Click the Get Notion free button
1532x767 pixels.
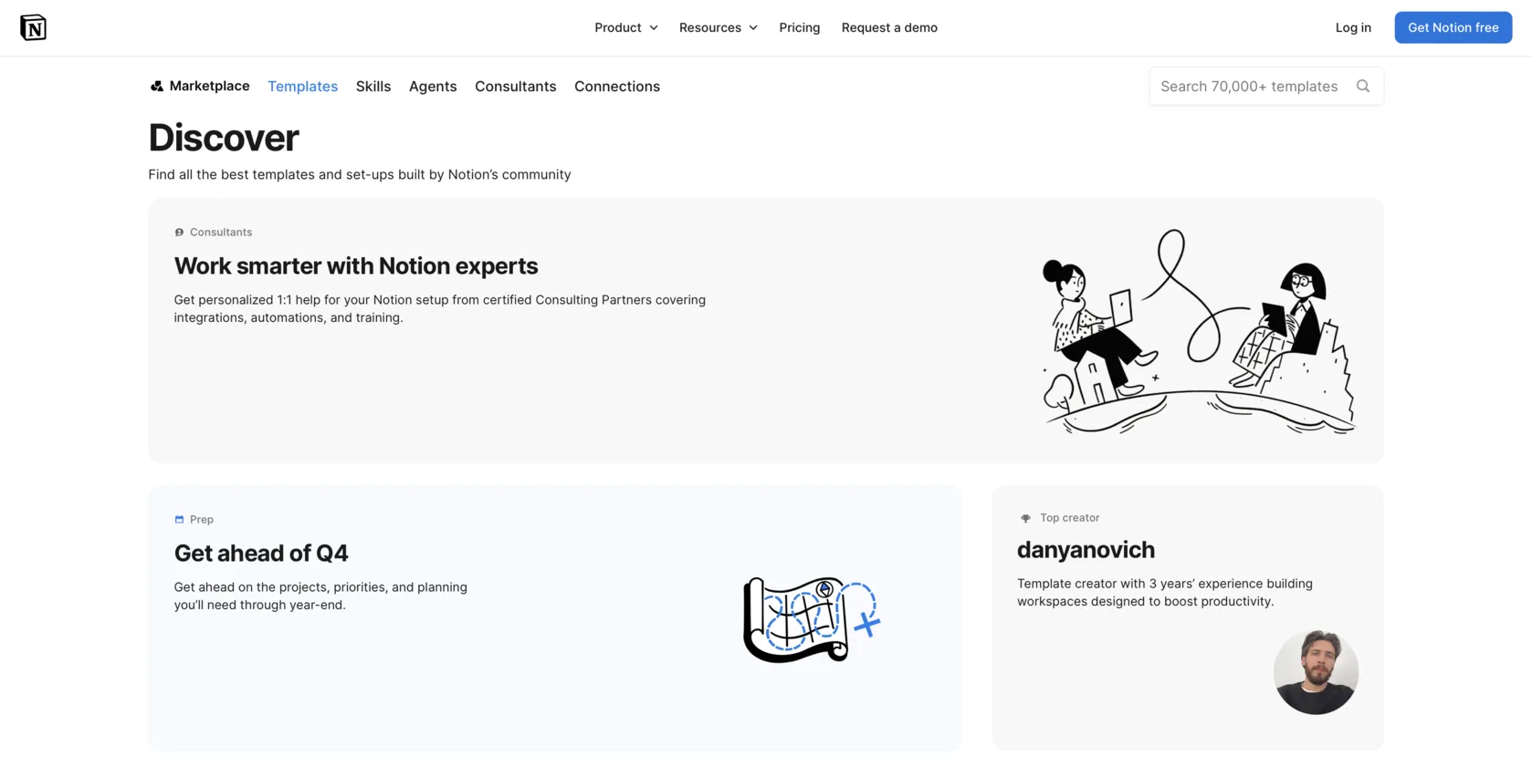(x=1453, y=27)
